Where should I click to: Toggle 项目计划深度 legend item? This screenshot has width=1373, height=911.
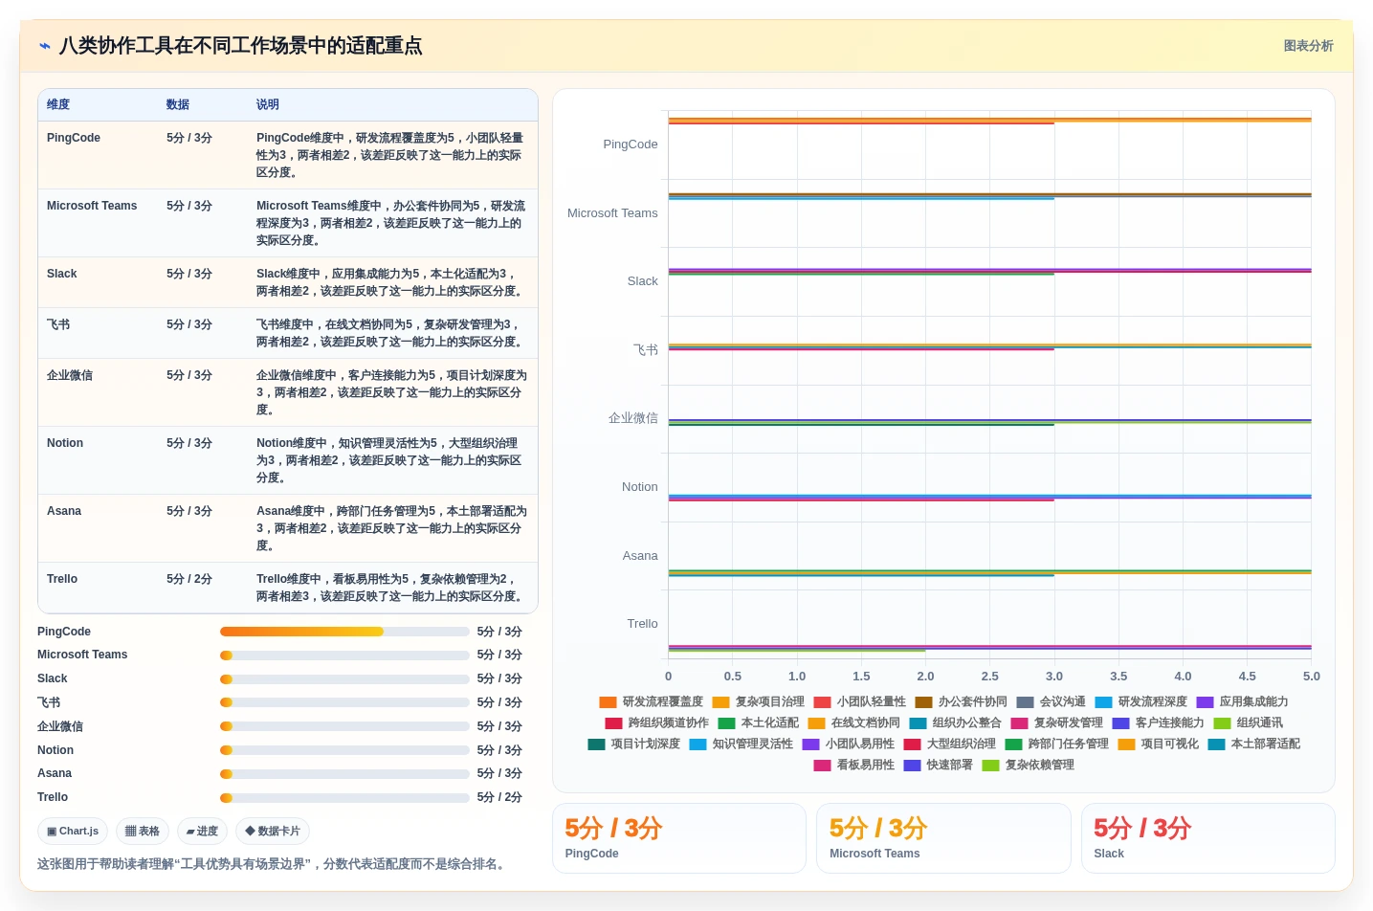[633, 744]
